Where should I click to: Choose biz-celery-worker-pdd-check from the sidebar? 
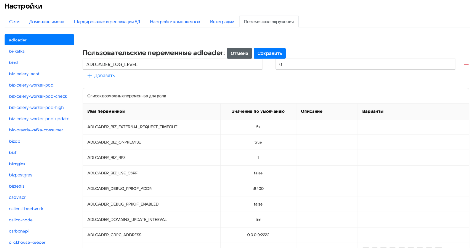pyautogui.click(x=38, y=96)
